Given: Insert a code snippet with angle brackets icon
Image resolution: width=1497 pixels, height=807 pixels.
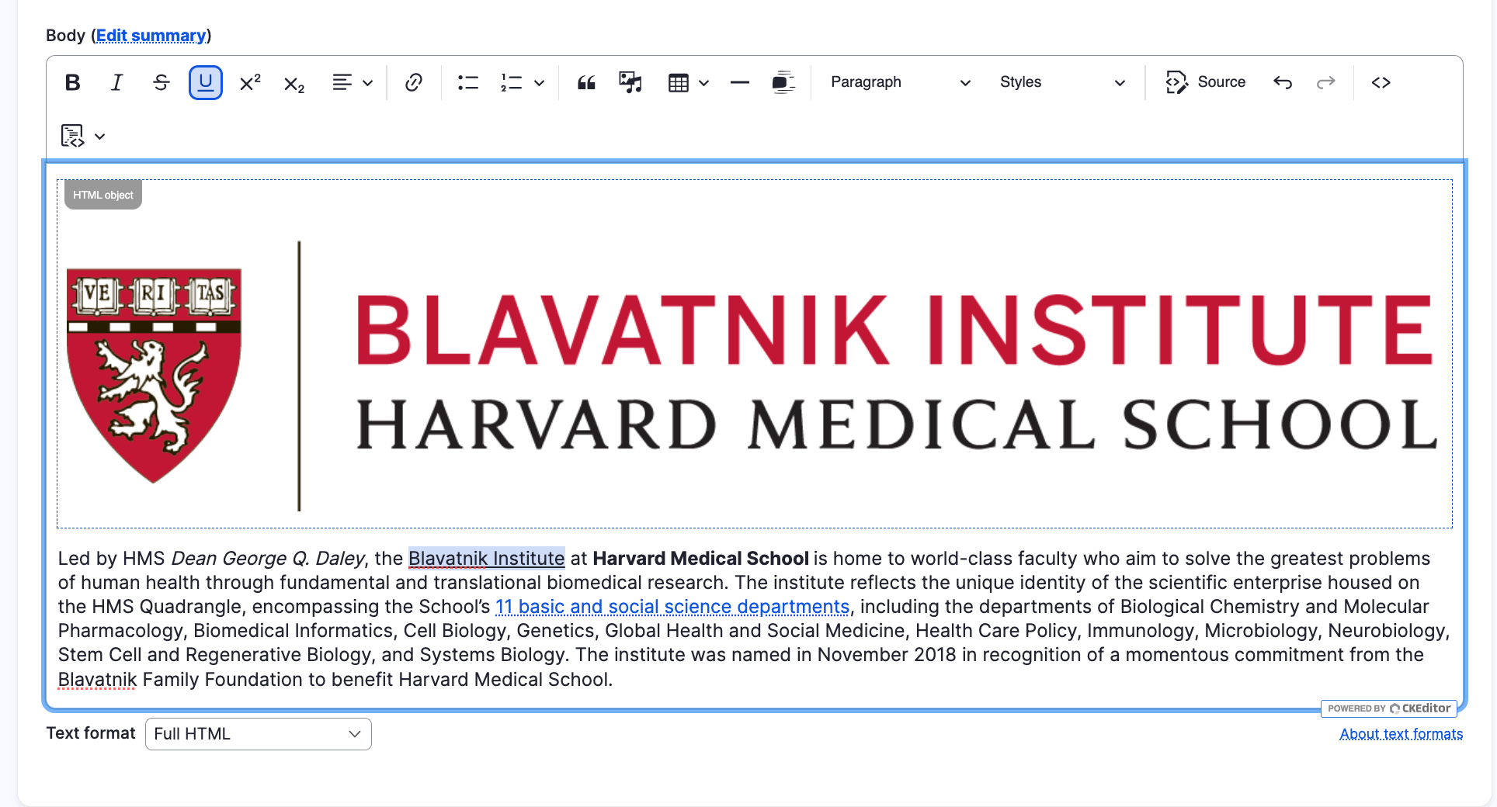Looking at the screenshot, I should click(x=1381, y=82).
